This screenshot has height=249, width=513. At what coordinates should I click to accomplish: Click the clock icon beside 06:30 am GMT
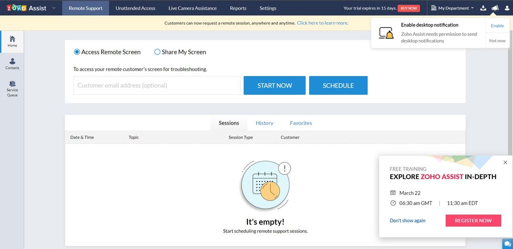[x=393, y=203]
